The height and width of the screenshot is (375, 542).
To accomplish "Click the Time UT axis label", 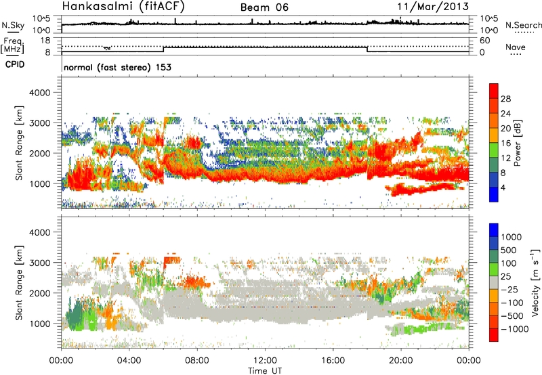I will pyautogui.click(x=265, y=371).
